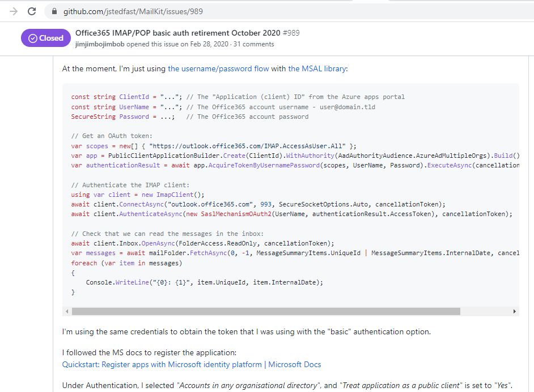
Task: Open the Quickstart Microsoft Docs link
Action: click(x=190, y=364)
